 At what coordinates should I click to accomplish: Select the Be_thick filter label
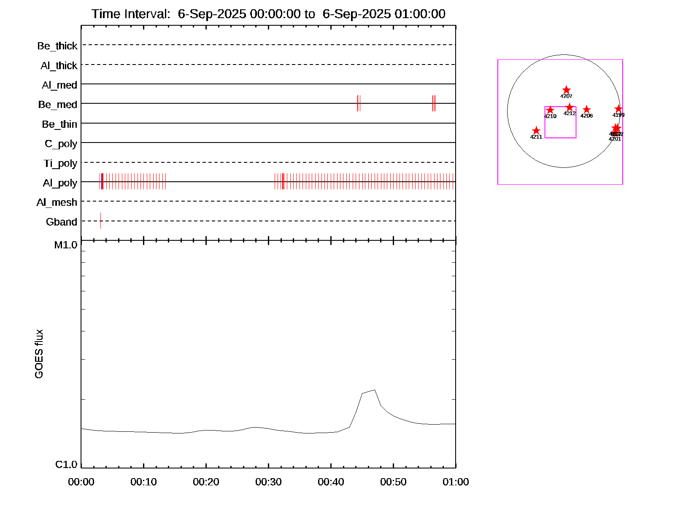pyautogui.click(x=57, y=46)
